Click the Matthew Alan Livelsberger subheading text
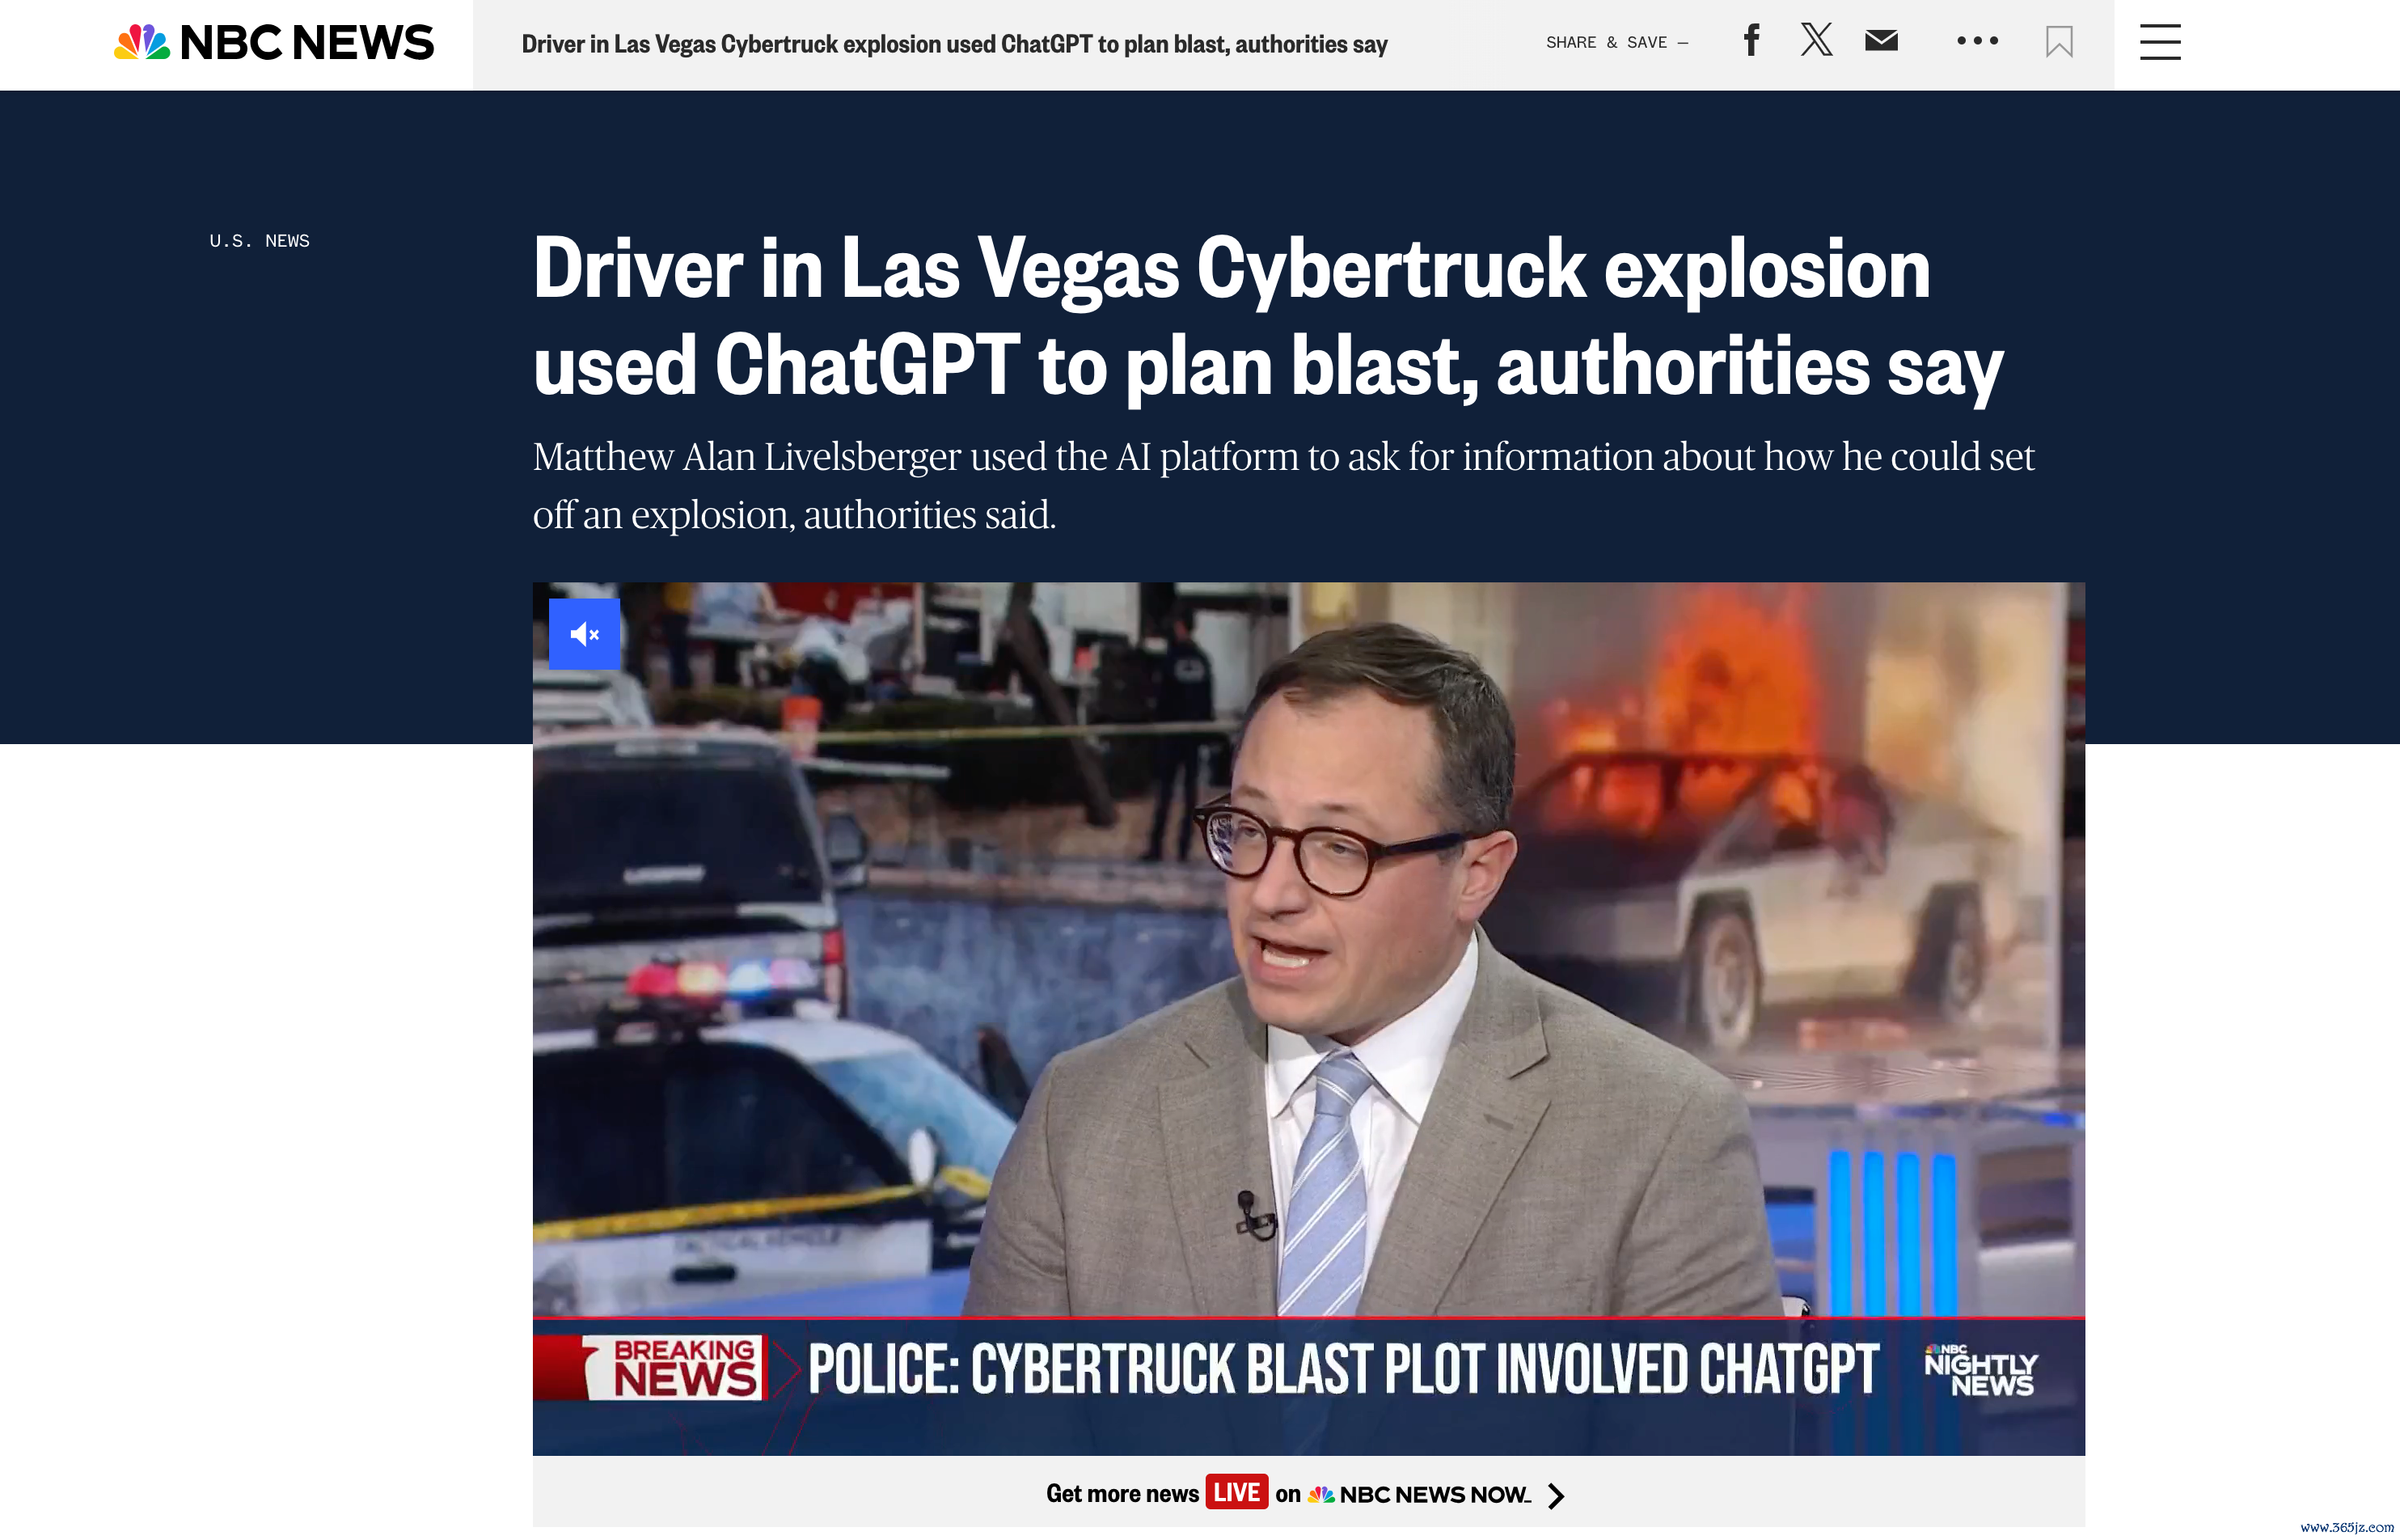The image size is (2400, 1540). (x=1283, y=485)
